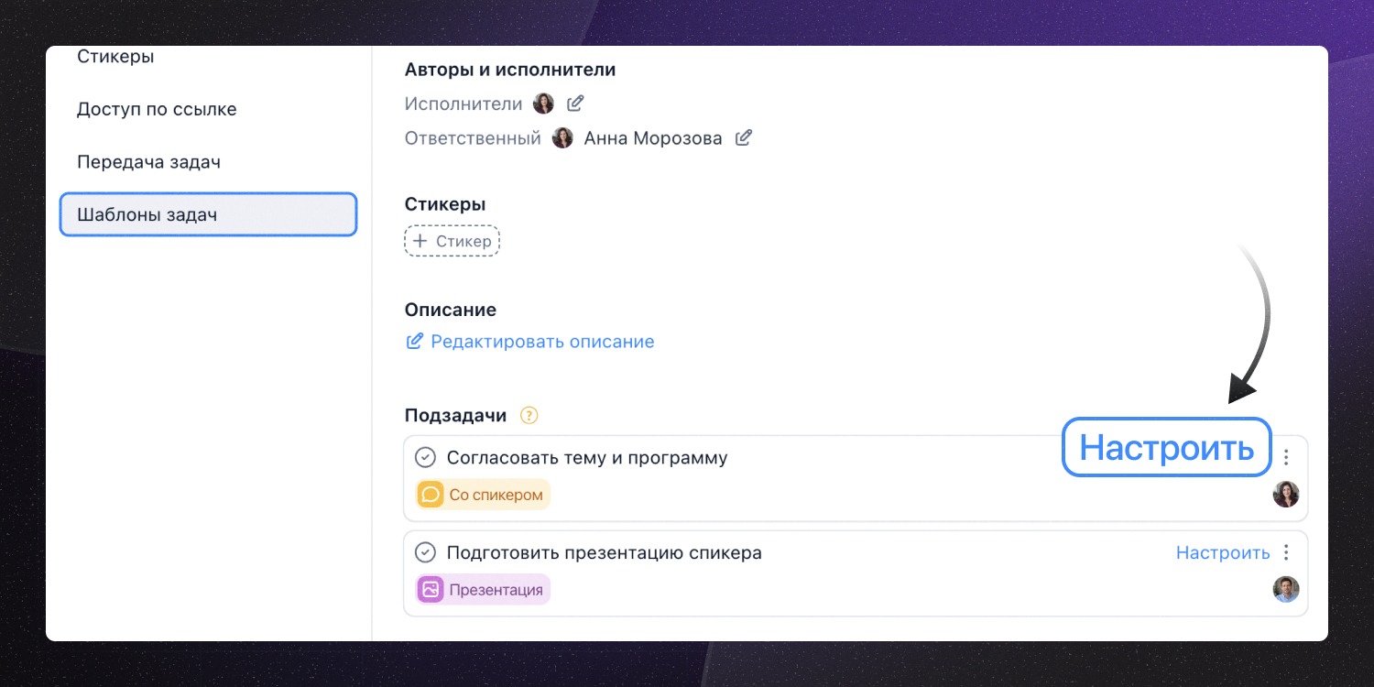The image size is (1374, 687).
Task: Click the assignee avatar on Подготовить презентацию subtask
Action: (1286, 589)
